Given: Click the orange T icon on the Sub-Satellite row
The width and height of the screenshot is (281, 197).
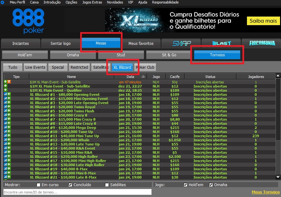Looking at the screenshot, I should [9, 82].
